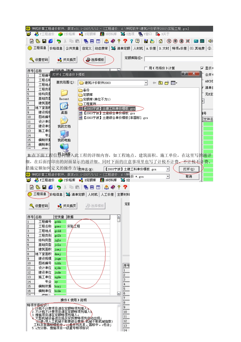This screenshot has width=241, height=342.
Task: Open the view menu icon in dialog
Action: 174,83
